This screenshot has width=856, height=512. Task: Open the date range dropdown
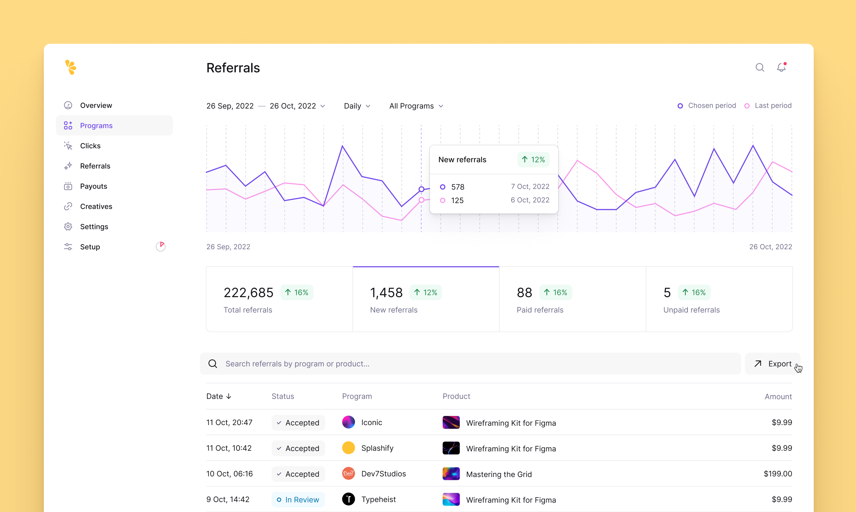click(266, 106)
